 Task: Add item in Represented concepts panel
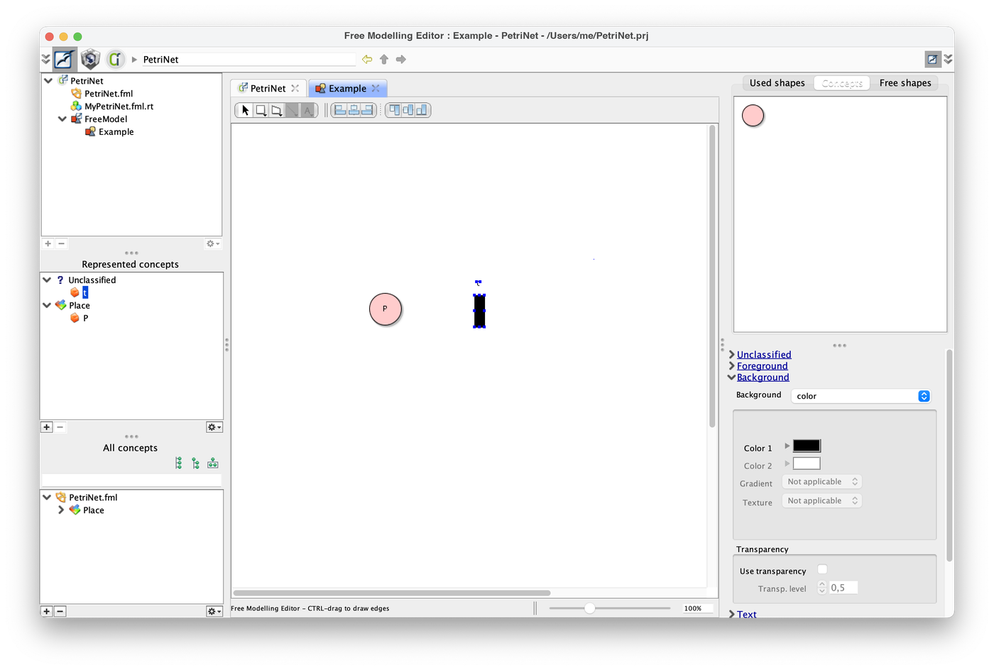(47, 427)
